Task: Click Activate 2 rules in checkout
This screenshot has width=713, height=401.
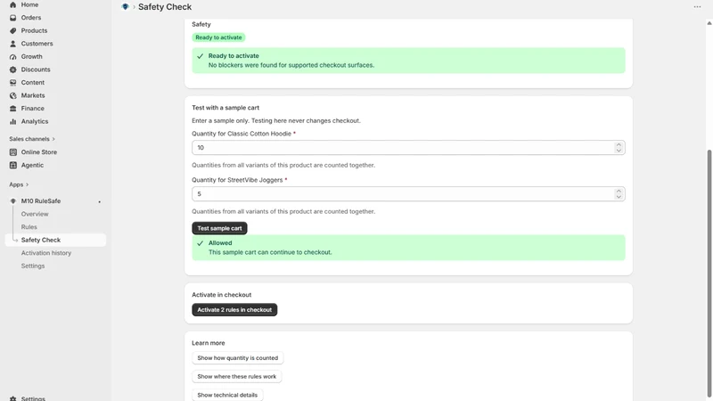Action: [x=234, y=309]
